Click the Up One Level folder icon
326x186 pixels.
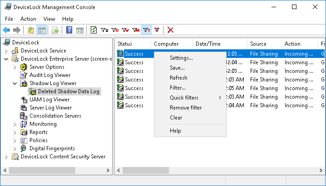pyautogui.click(x=30, y=30)
